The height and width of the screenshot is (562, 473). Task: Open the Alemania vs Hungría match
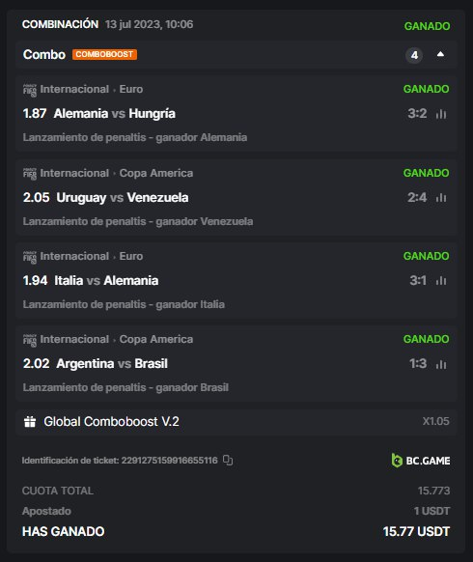(114, 114)
